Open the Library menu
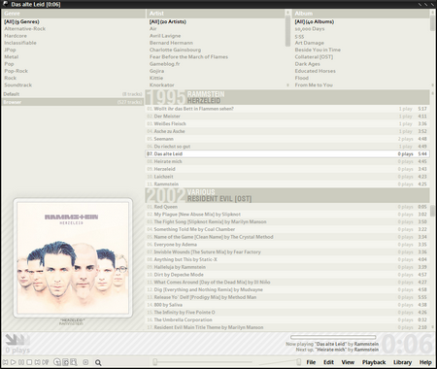Screen dimensions: 437x369 click(402, 362)
